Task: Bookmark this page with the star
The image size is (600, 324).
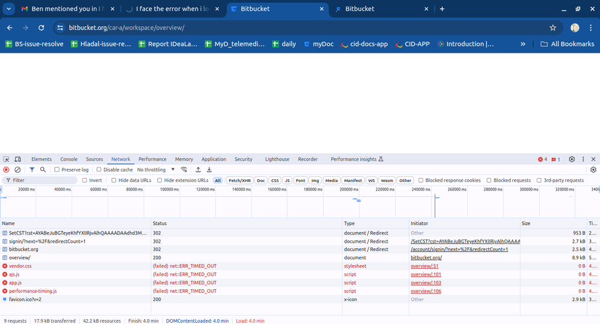Action: pos(553,28)
